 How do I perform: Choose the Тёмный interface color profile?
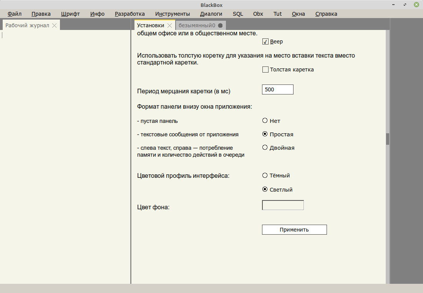pyautogui.click(x=265, y=175)
